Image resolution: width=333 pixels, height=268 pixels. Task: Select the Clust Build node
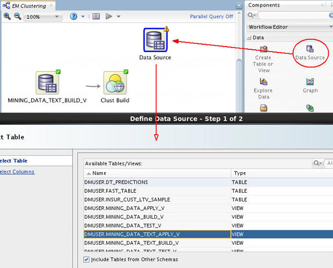(x=115, y=83)
